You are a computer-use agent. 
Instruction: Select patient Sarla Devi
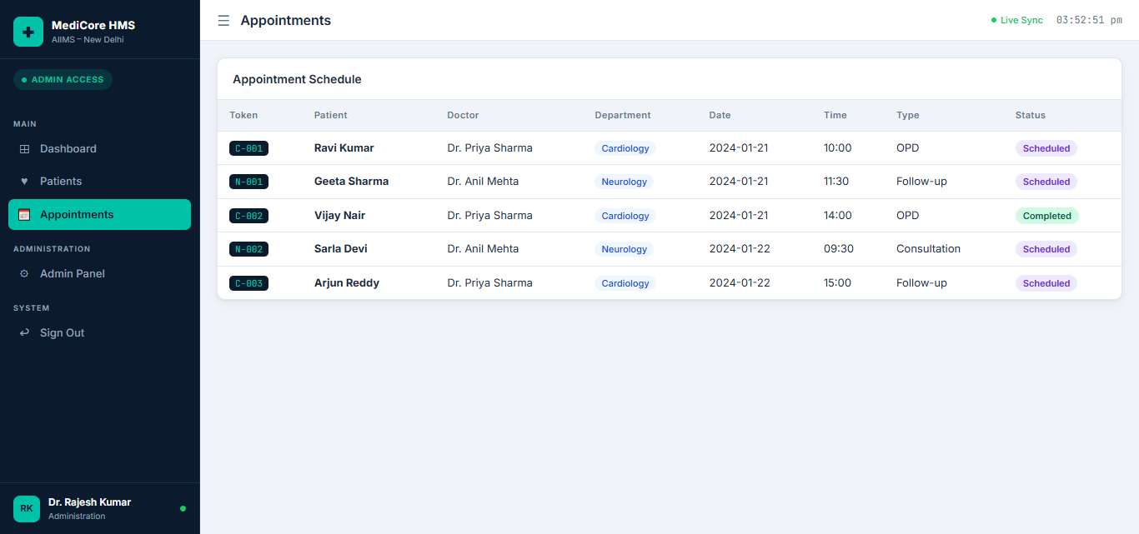[x=340, y=249]
